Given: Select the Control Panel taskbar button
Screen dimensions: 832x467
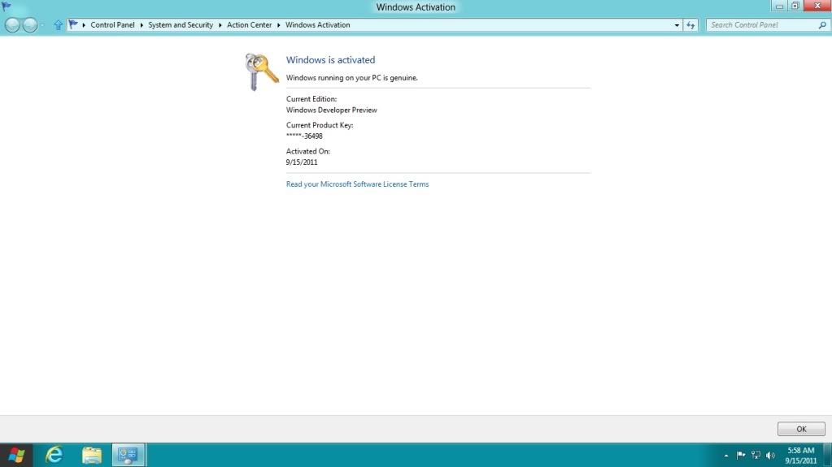Looking at the screenshot, I should click(x=129, y=455).
